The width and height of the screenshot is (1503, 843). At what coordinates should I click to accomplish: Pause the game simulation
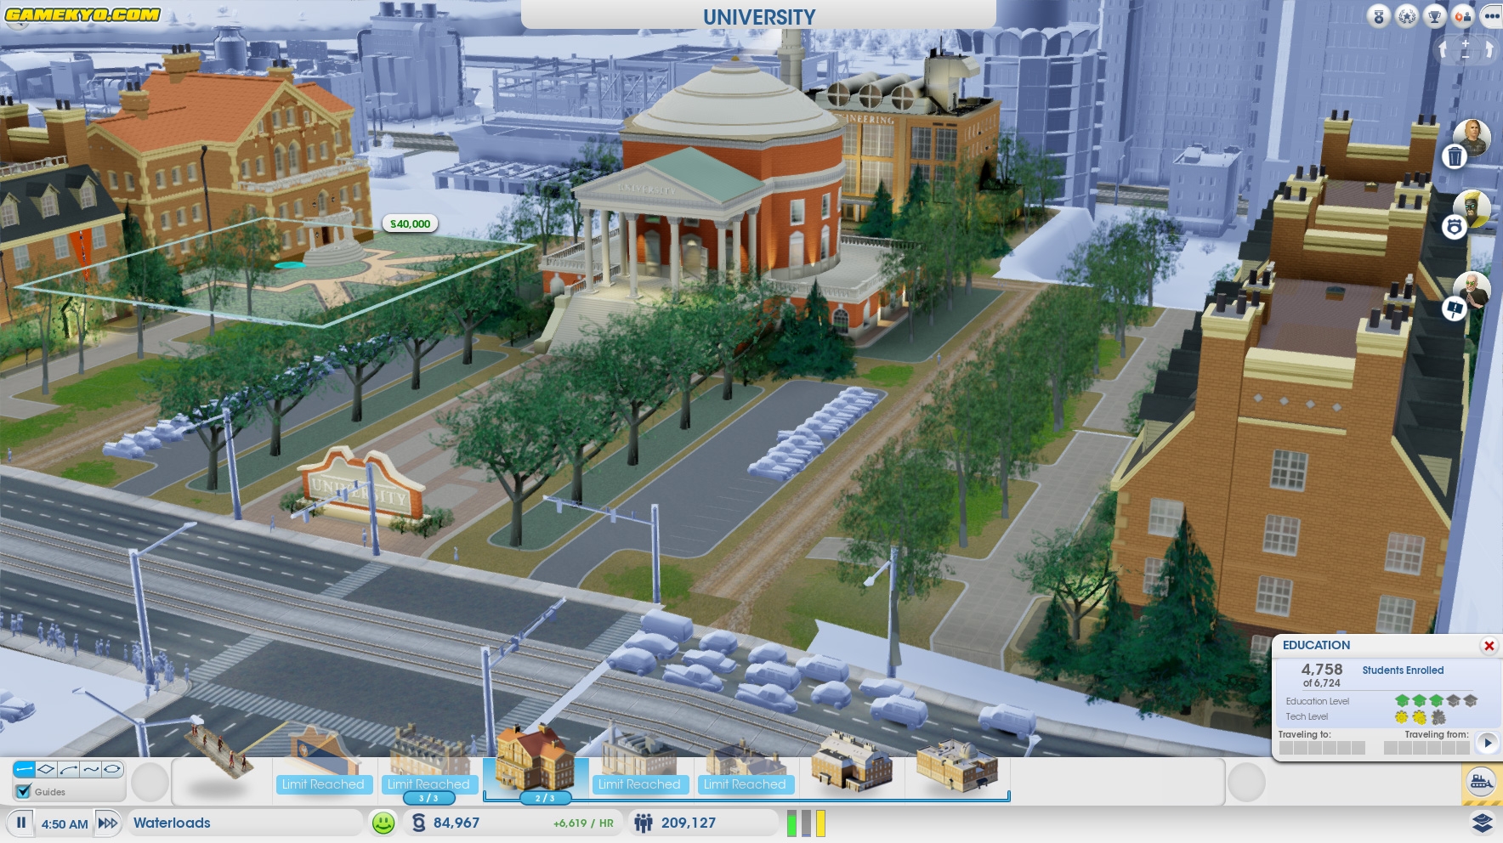21,823
